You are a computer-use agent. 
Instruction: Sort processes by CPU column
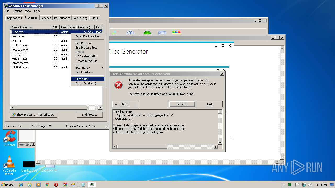pyautogui.click(x=55, y=27)
